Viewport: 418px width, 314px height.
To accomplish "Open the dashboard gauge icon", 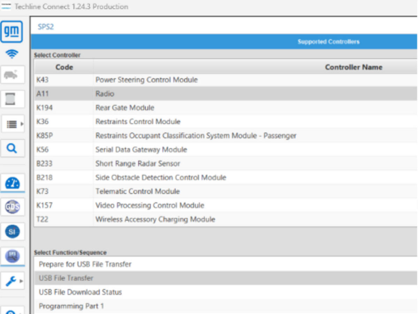I will coord(12,183).
